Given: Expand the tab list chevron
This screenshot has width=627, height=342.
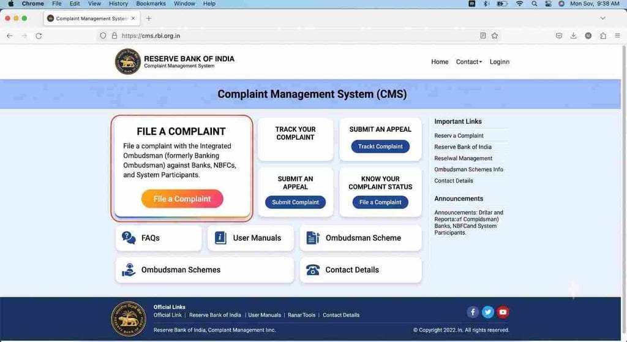Looking at the screenshot, I should tap(603, 18).
